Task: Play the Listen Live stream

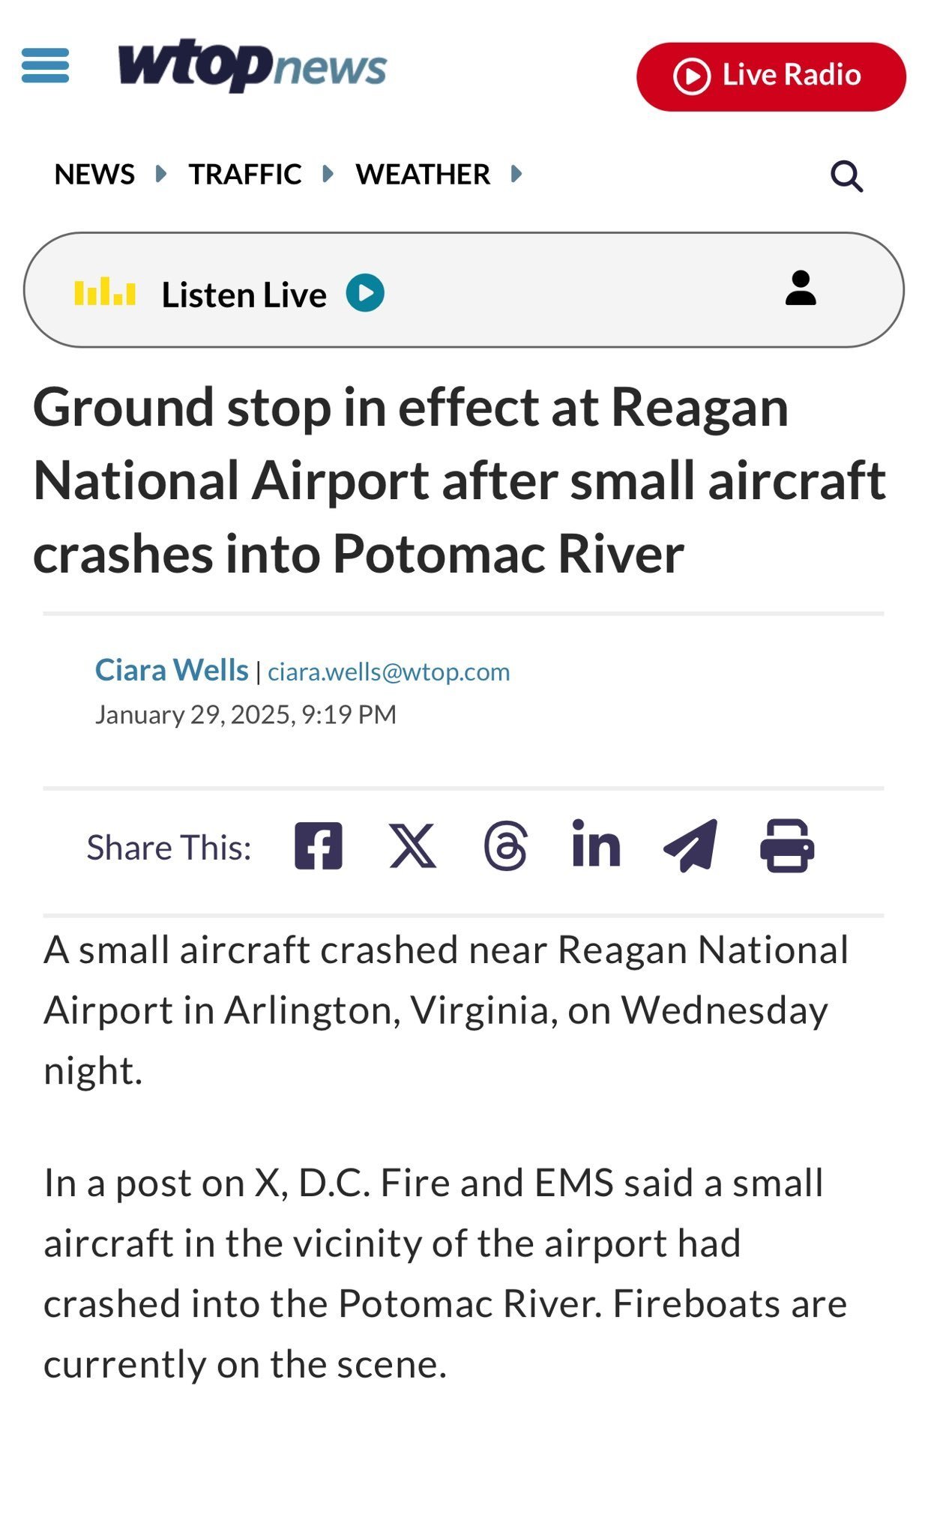Action: click(x=365, y=293)
